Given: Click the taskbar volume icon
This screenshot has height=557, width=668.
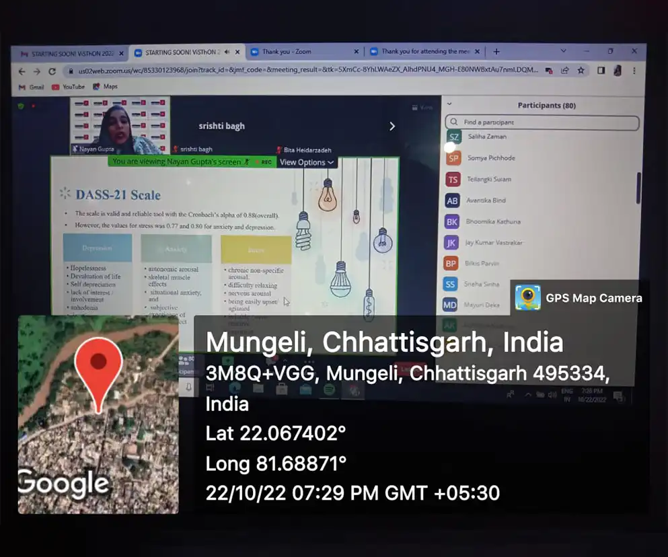Looking at the screenshot, I should pyautogui.click(x=552, y=395).
